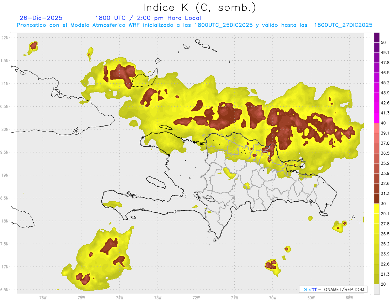Click the "30" value on the color scale
The image size is (392, 302).
[384, 204]
